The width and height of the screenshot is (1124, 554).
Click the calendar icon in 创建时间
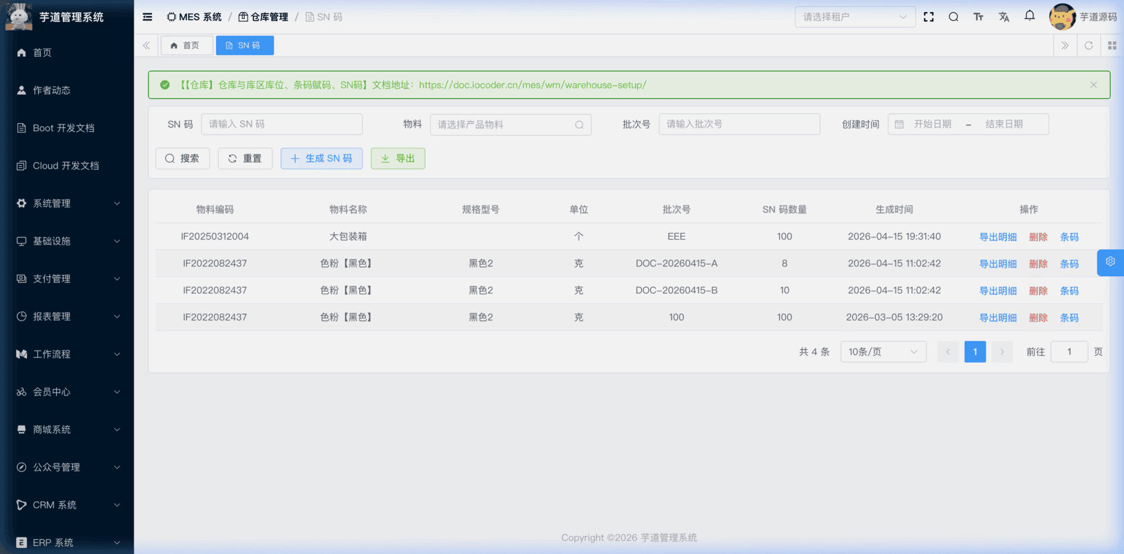tap(899, 124)
